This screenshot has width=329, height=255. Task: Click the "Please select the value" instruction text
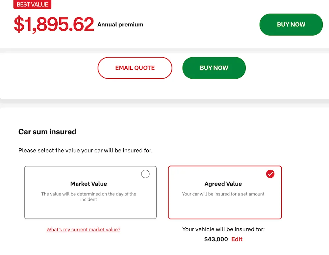[x=85, y=151]
